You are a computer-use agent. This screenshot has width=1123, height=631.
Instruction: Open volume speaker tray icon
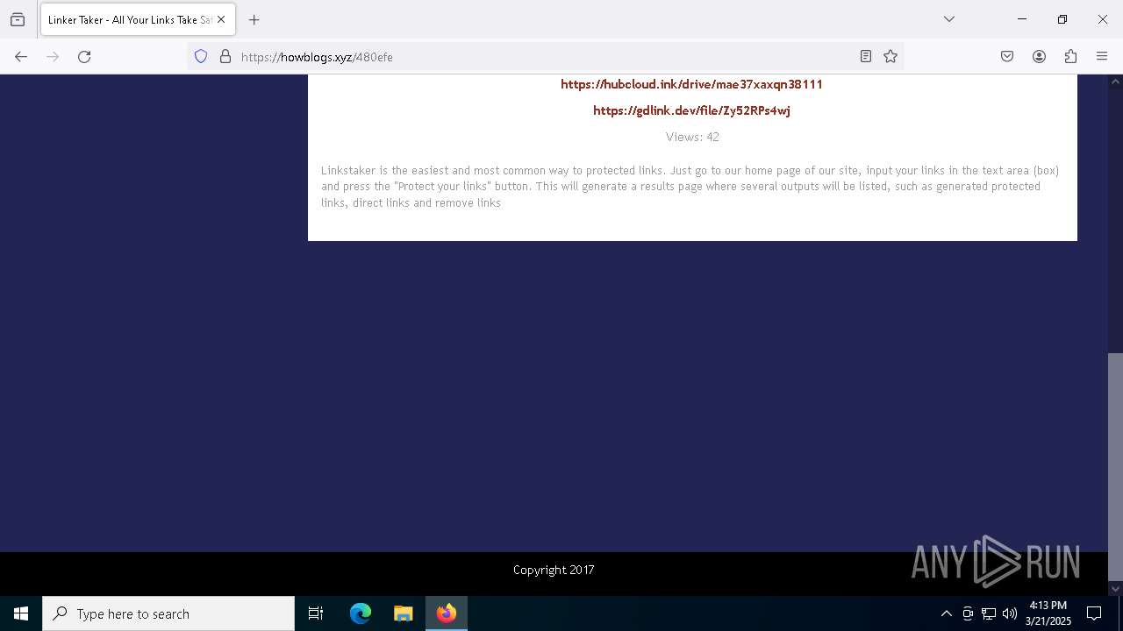point(1010,613)
